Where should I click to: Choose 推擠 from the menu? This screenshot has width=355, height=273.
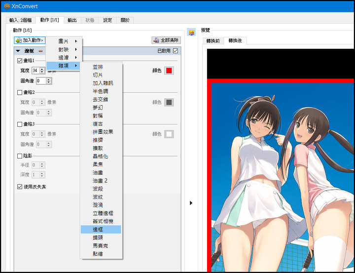click(x=101, y=140)
